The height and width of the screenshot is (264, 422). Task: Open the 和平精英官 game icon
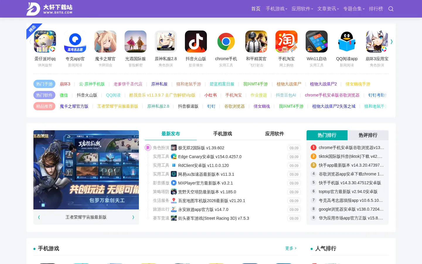tap(256, 42)
